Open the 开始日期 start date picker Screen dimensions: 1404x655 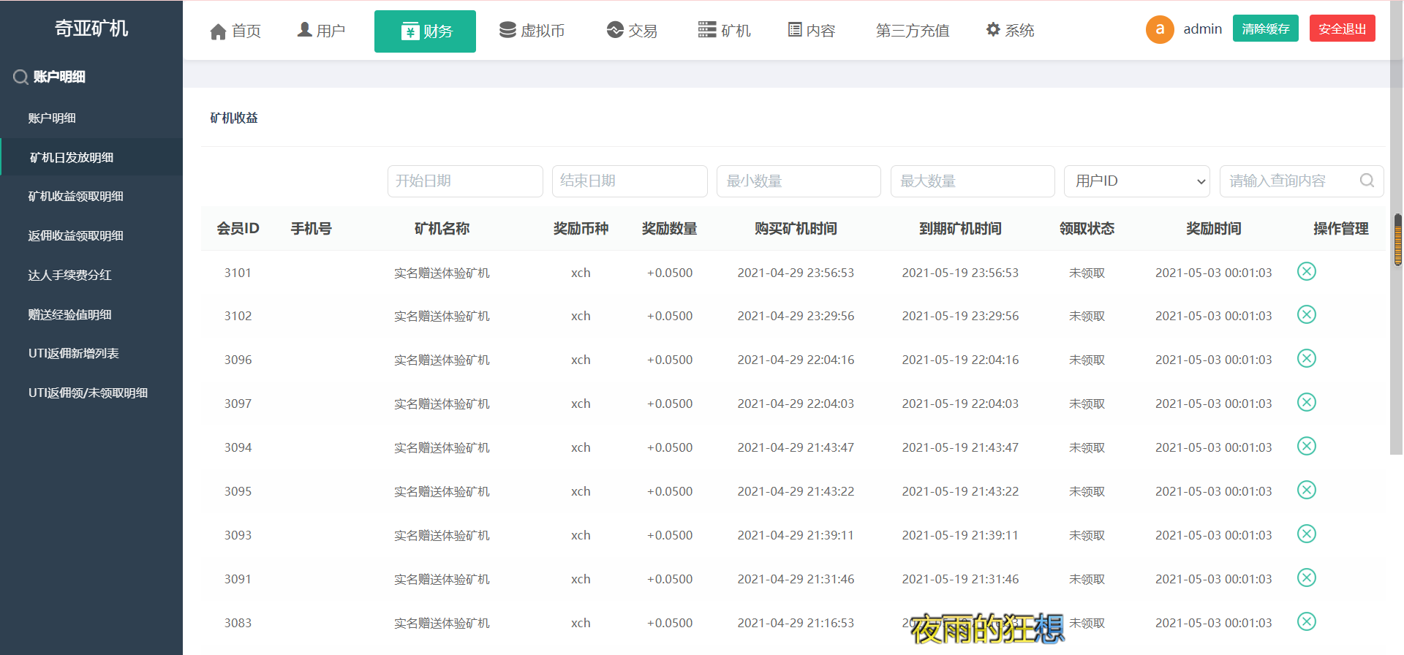[465, 181]
